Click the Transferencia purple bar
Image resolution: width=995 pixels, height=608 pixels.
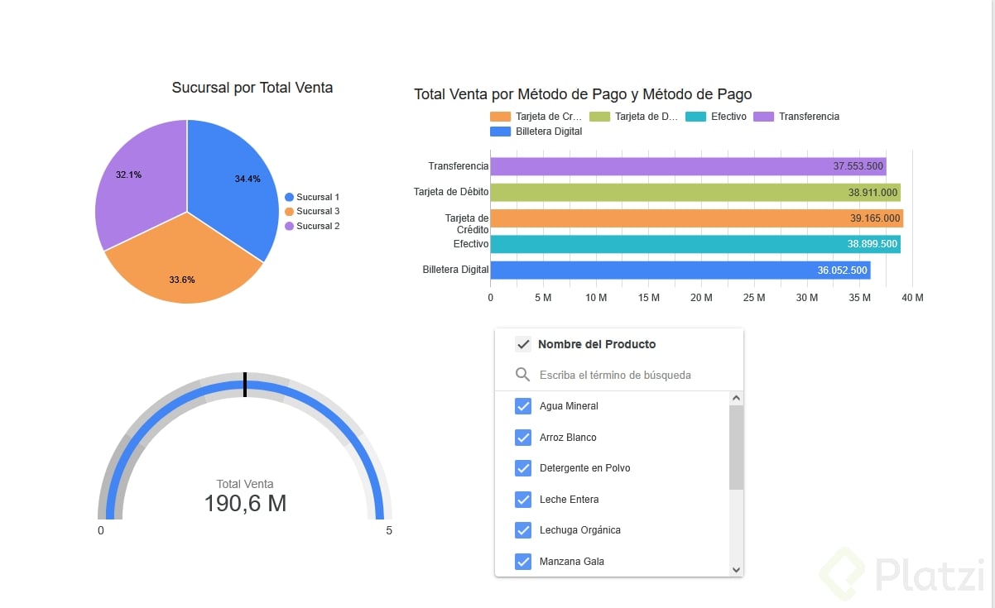(688, 166)
